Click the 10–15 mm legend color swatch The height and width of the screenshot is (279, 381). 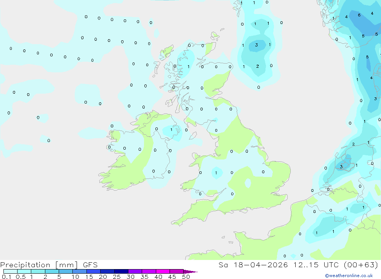coord(80,271)
